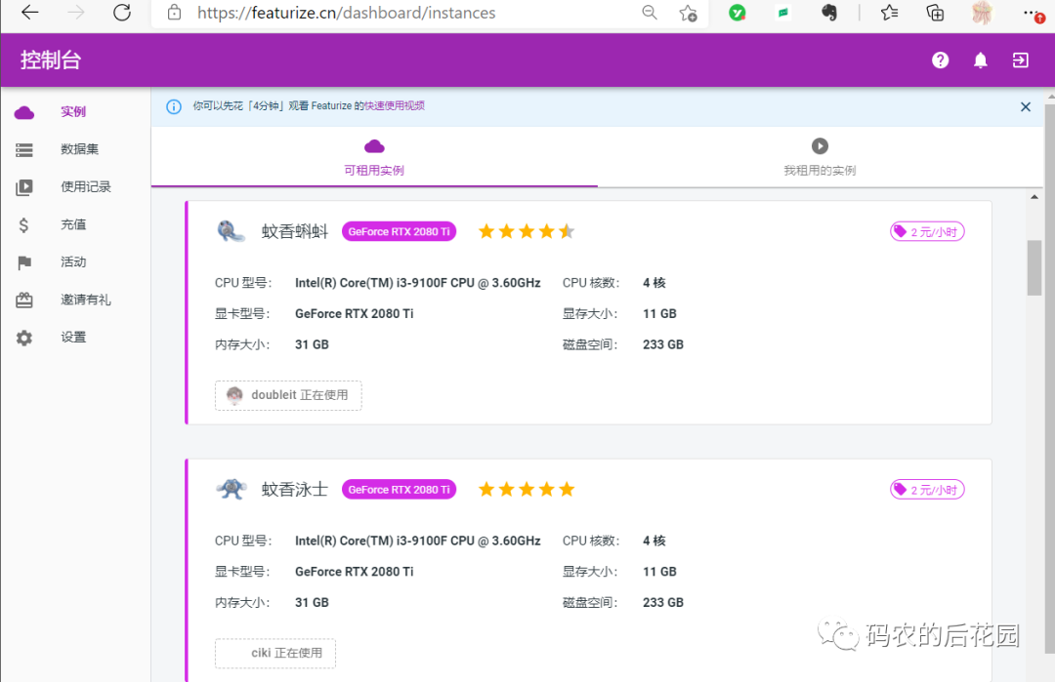
Task: Click the 233 GB disk value of 蚊香泳士
Action: 662,603
